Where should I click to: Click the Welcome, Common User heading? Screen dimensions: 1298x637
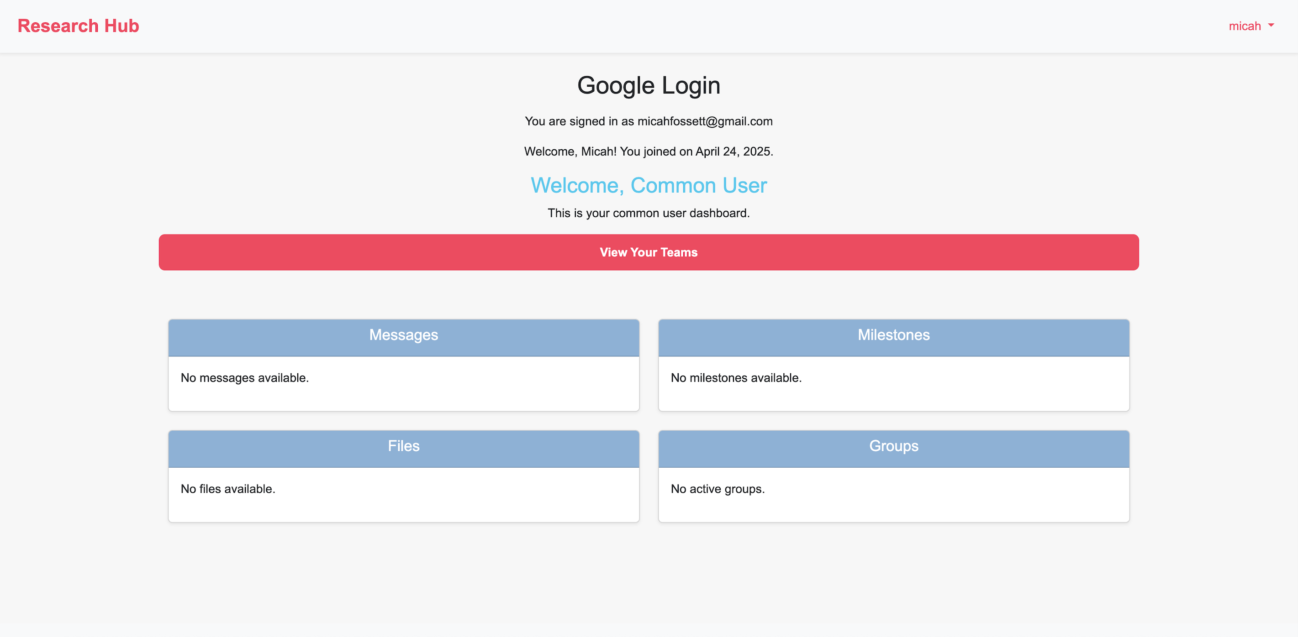pos(649,185)
